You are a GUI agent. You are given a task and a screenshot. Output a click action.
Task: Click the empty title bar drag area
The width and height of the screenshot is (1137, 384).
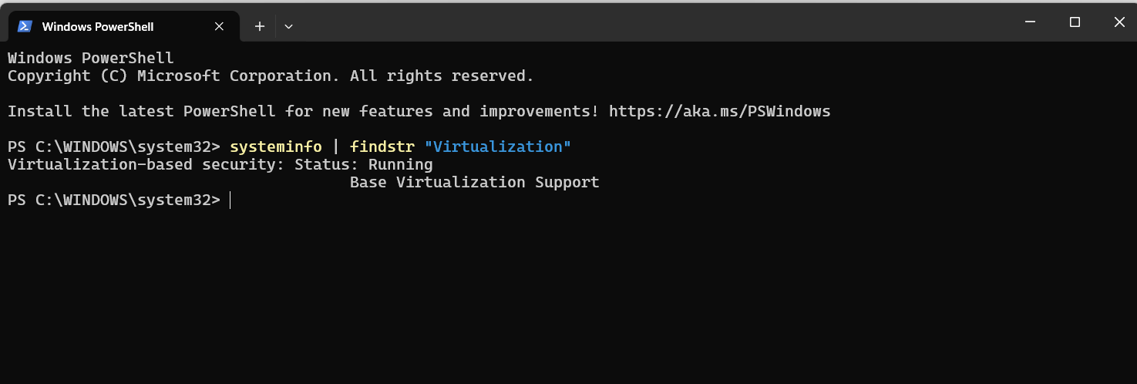click(617, 23)
